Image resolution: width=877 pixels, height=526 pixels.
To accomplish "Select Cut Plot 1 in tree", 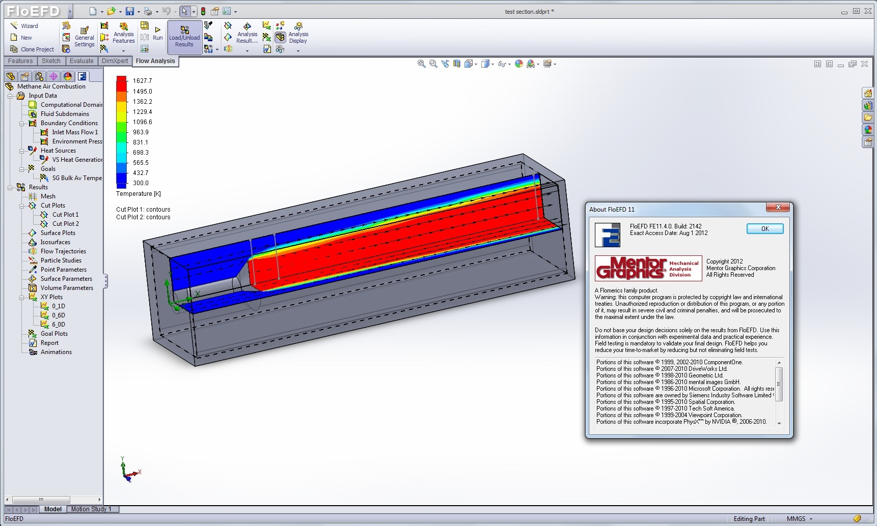I will [60, 215].
